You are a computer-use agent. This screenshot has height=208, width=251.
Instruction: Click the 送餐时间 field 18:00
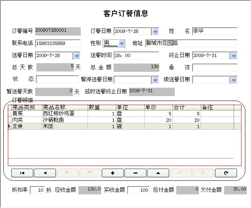(136, 56)
